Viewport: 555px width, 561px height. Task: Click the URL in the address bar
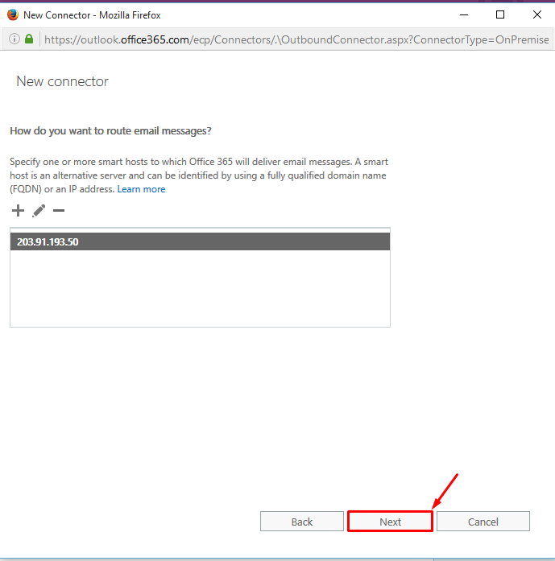tap(296, 39)
